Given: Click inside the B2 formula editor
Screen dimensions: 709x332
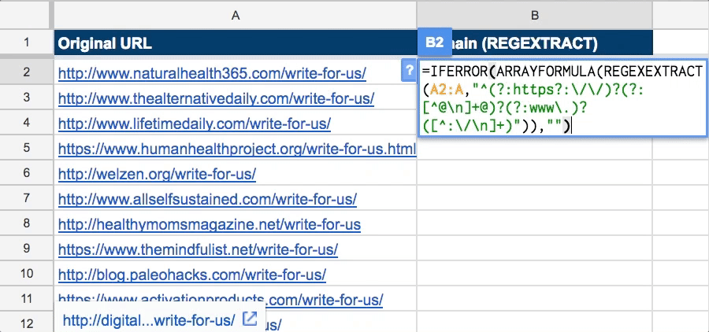Looking at the screenshot, I should (x=562, y=98).
